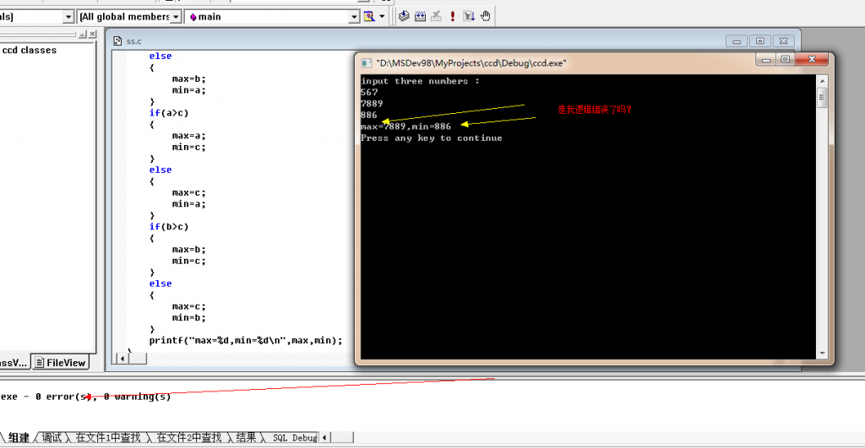
Task: Switch to the FileView tab
Action: 60,363
